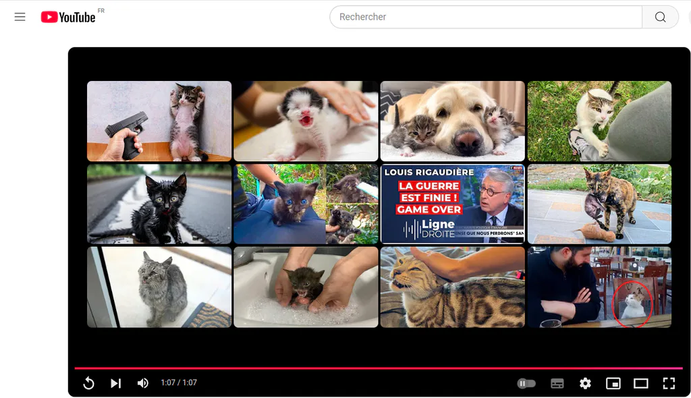
Task: Focus the Rechercher search field
Action: pyautogui.click(x=486, y=17)
